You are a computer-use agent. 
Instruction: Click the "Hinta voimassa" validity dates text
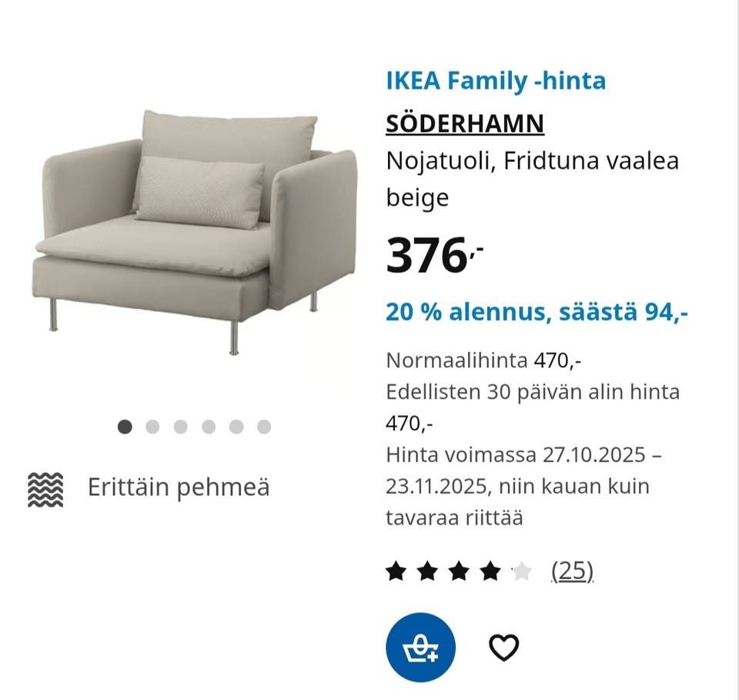(523, 485)
